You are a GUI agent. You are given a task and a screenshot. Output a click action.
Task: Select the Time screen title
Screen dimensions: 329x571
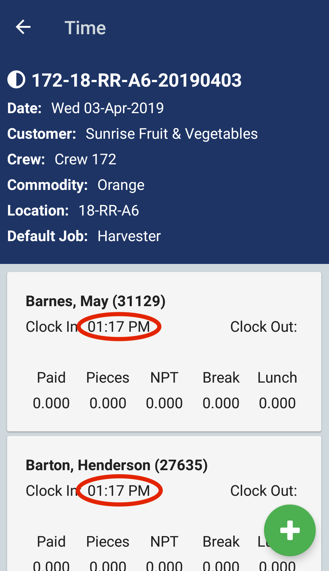pos(85,28)
